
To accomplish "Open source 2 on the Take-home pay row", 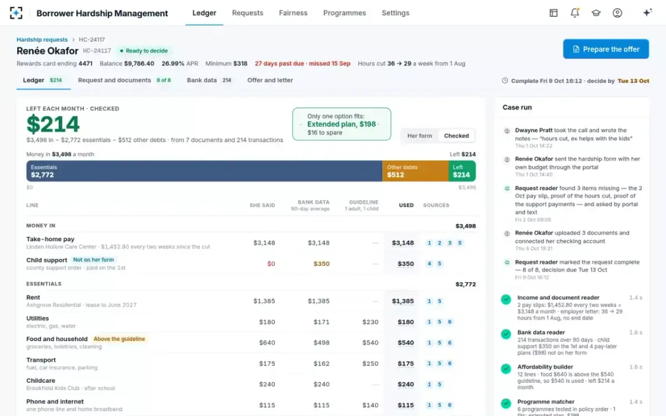I will click(439, 243).
